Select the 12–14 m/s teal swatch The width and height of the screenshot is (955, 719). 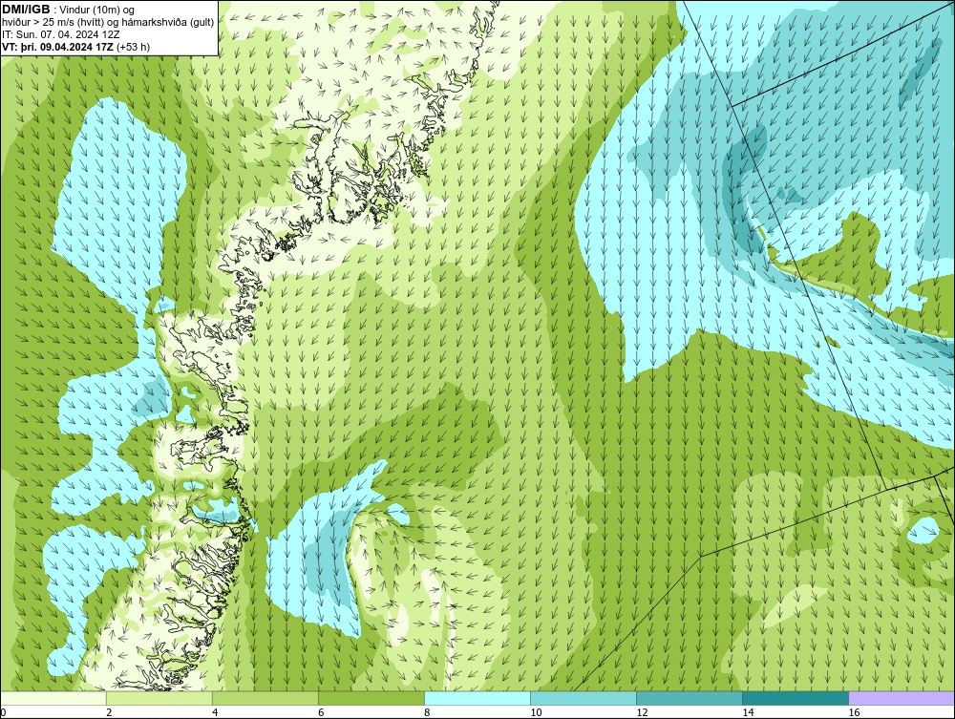689,698
